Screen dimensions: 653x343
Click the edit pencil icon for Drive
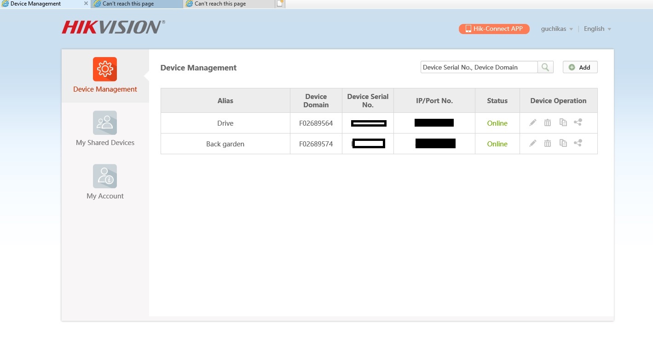(x=532, y=122)
